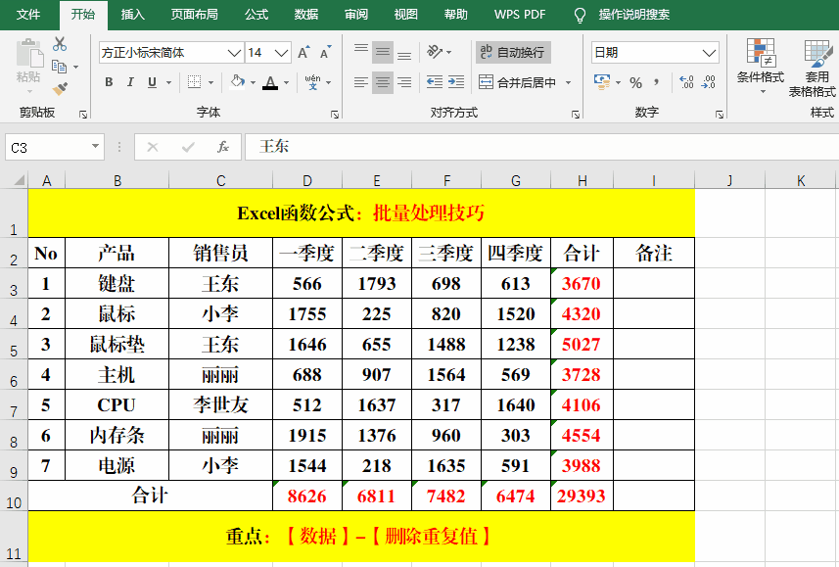Click the orientation text angle icon

click(x=435, y=52)
